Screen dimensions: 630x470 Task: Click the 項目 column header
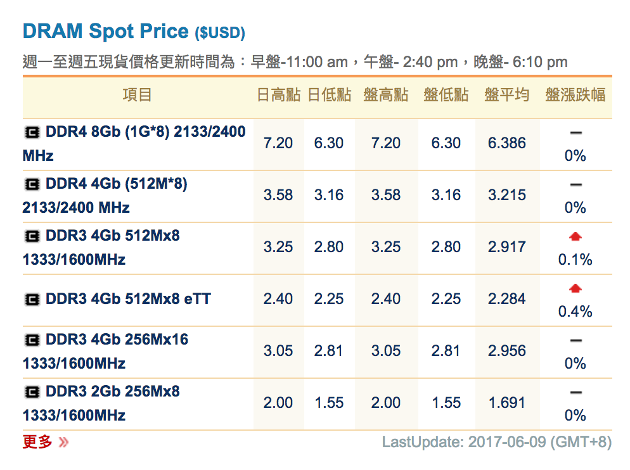tap(138, 96)
